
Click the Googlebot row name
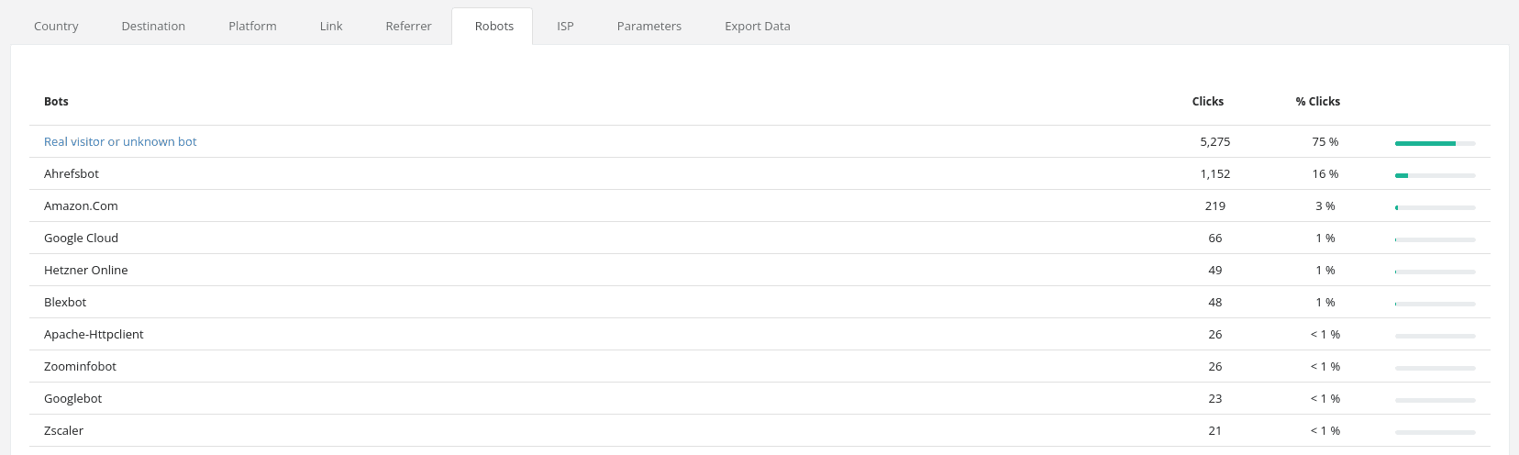pyautogui.click(x=72, y=398)
